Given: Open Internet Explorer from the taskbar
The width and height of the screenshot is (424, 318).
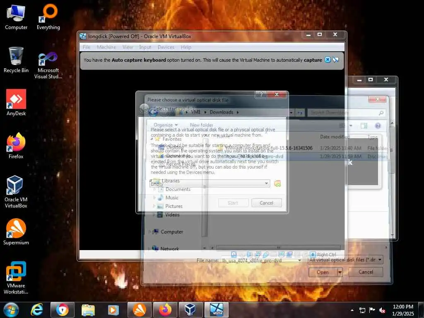Looking at the screenshot, I should 37,310.
